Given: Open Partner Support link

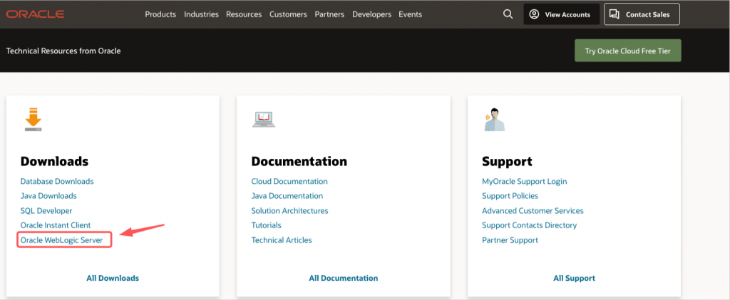Looking at the screenshot, I should click(x=510, y=240).
